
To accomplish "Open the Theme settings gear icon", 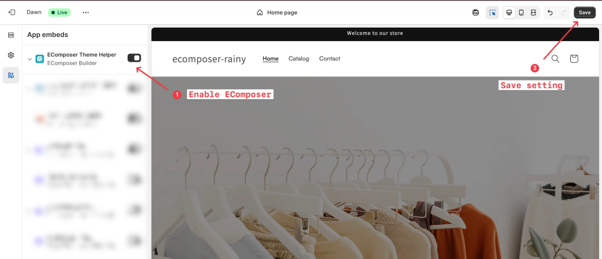I will [x=11, y=55].
